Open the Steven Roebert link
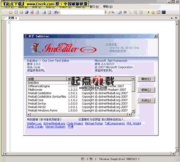 [x=55, y=127]
